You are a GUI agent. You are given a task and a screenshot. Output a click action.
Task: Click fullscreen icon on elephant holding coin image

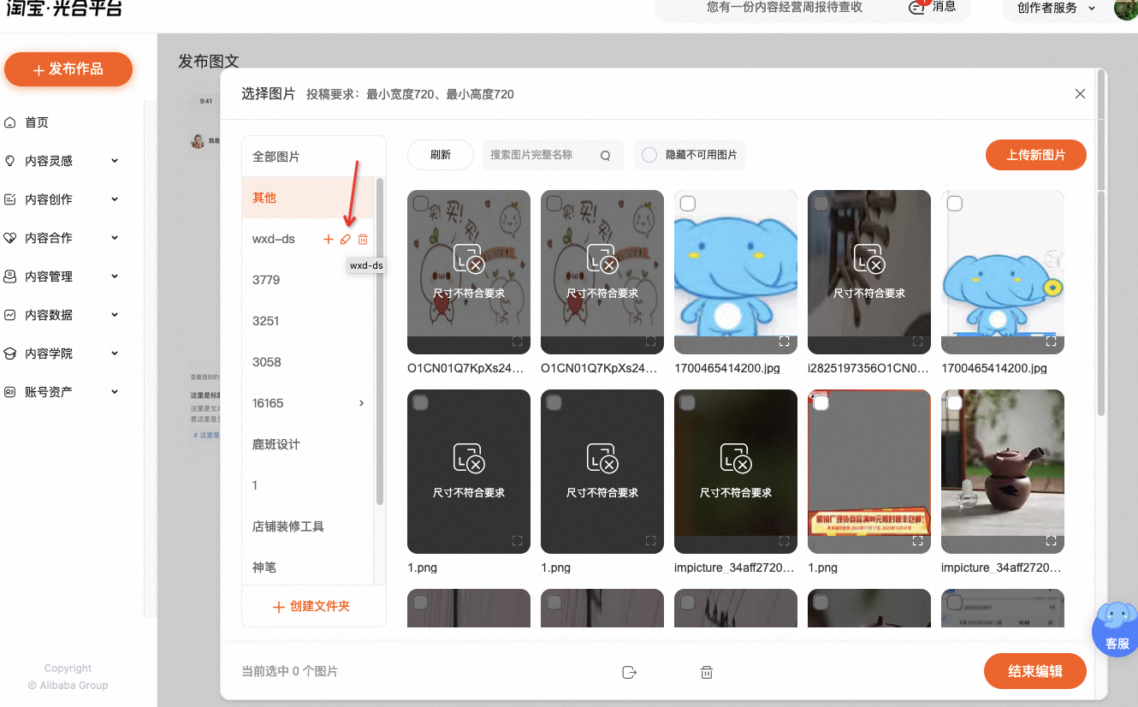(x=1051, y=341)
